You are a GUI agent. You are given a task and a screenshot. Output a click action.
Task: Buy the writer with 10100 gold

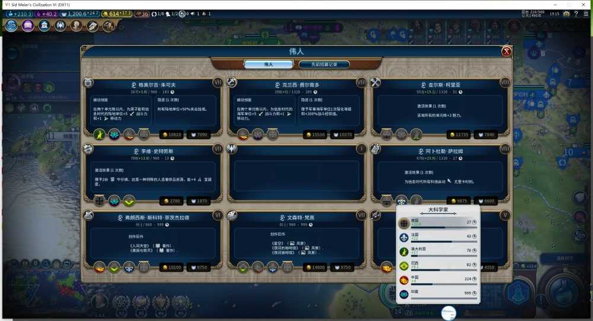coord(172,267)
